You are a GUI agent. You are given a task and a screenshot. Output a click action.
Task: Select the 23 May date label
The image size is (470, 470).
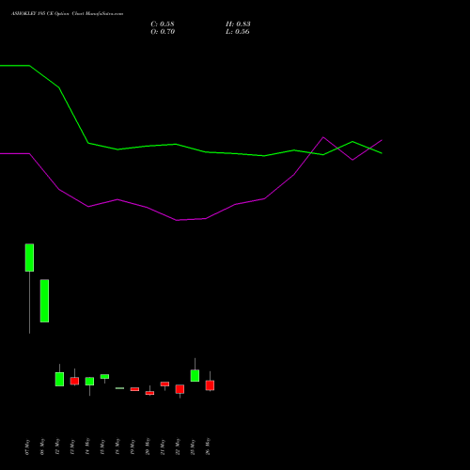(193, 446)
